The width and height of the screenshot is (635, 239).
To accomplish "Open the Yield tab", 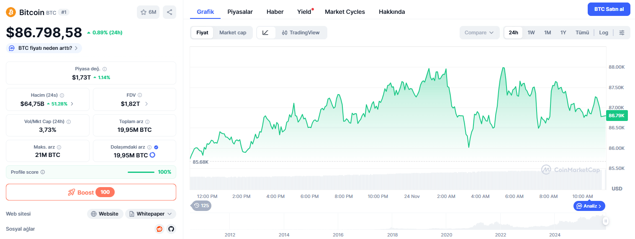I will (x=304, y=12).
